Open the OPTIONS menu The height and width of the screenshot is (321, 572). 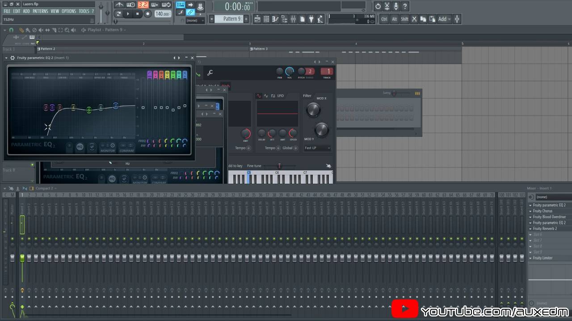pos(69,11)
